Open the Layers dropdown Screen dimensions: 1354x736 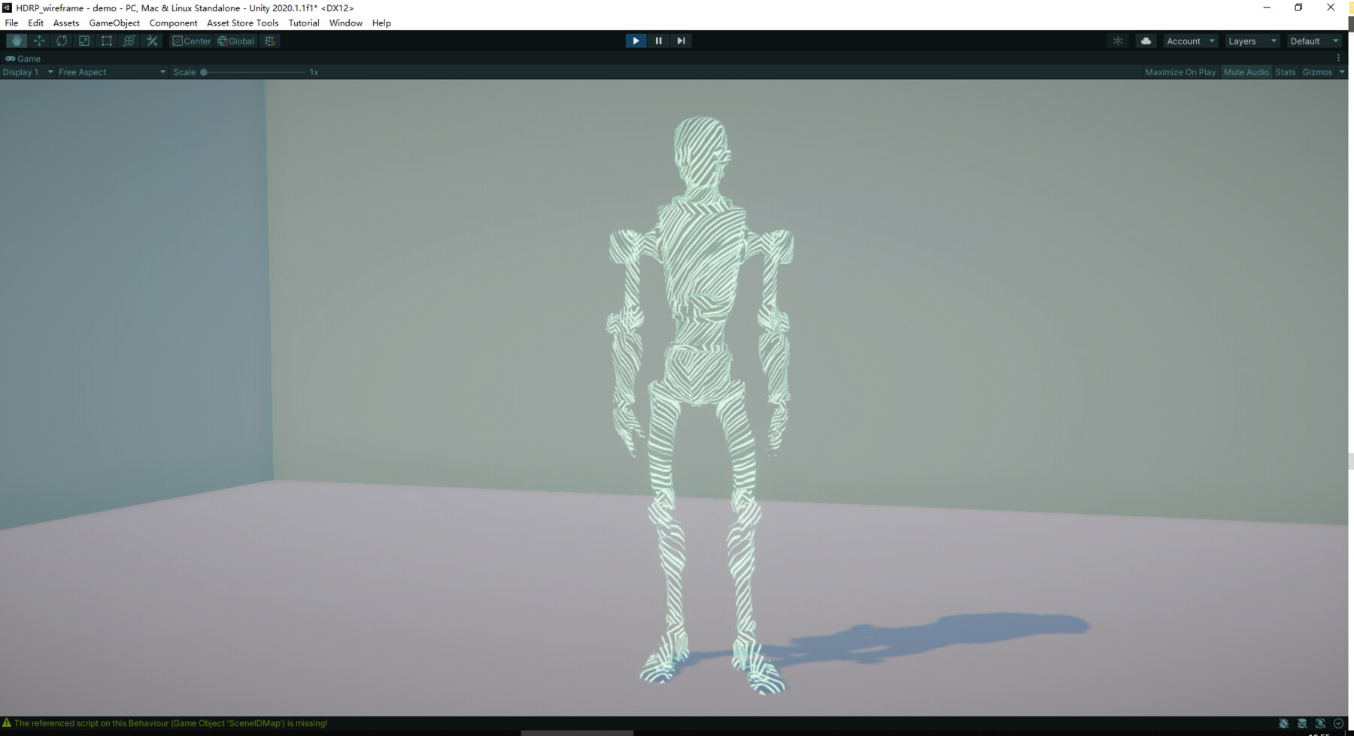pos(1251,41)
